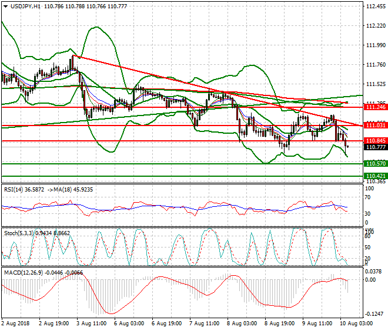This screenshot has height=330, width=388.
Task: Select the 110.845 red price level label
Action: pyautogui.click(x=376, y=141)
